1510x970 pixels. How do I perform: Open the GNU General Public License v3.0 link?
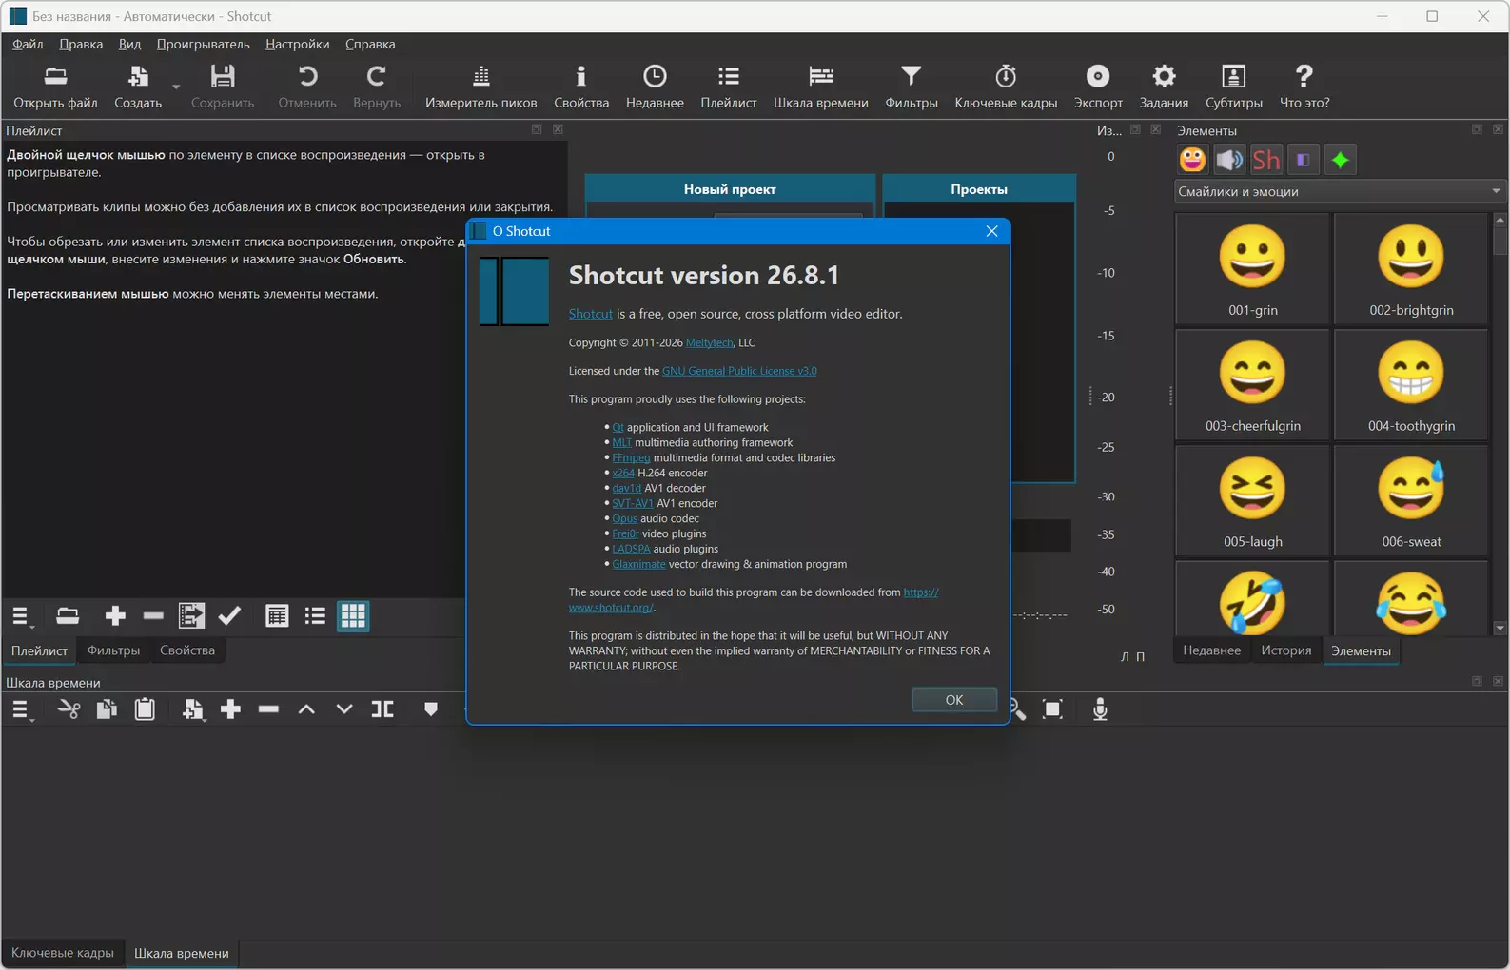(x=739, y=371)
